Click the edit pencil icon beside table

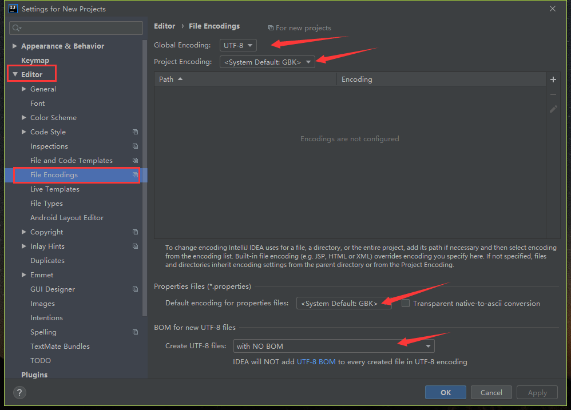tap(553, 109)
